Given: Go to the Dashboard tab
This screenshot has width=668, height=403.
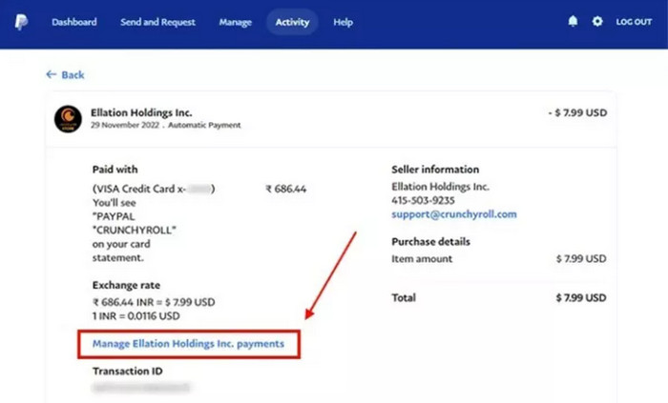Looking at the screenshot, I should pos(73,22).
